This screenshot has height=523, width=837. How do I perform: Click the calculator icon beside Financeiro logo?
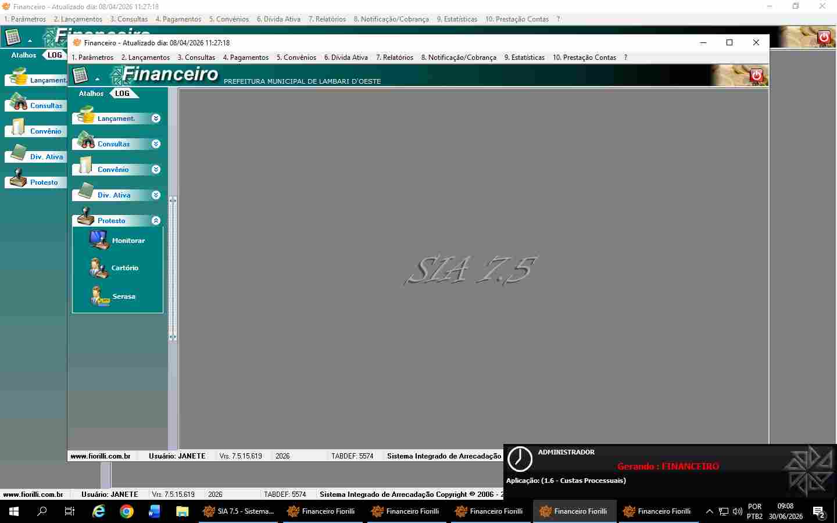[80, 76]
